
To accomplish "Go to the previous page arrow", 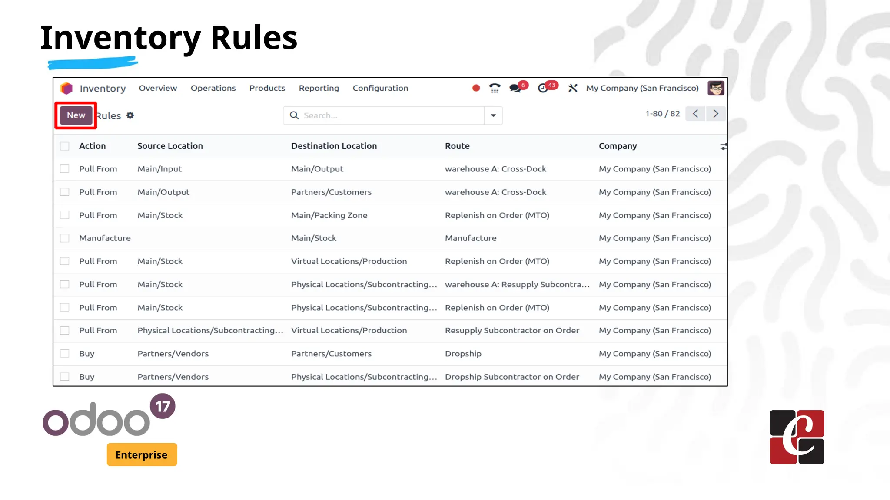I will pyautogui.click(x=695, y=114).
